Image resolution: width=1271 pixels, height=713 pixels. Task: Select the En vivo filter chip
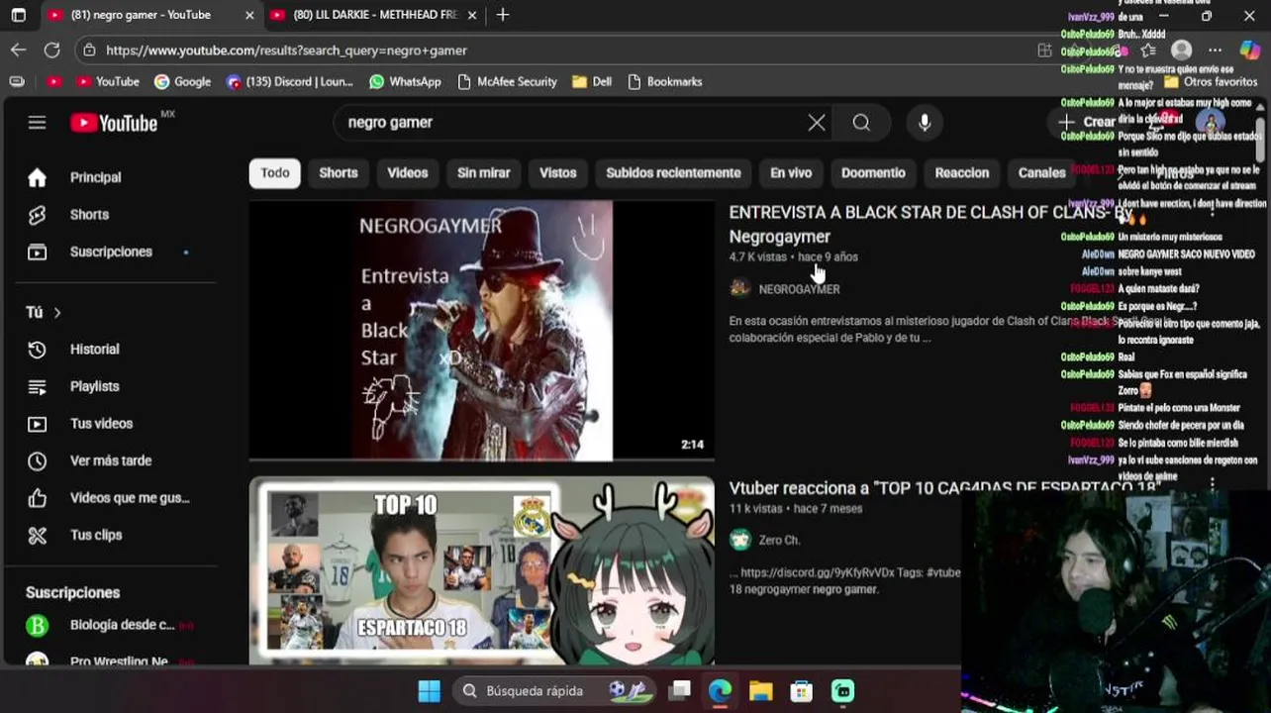point(791,172)
